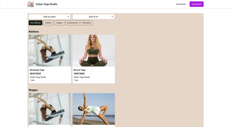Click the Date de début chevron arrow

pos(68,17)
